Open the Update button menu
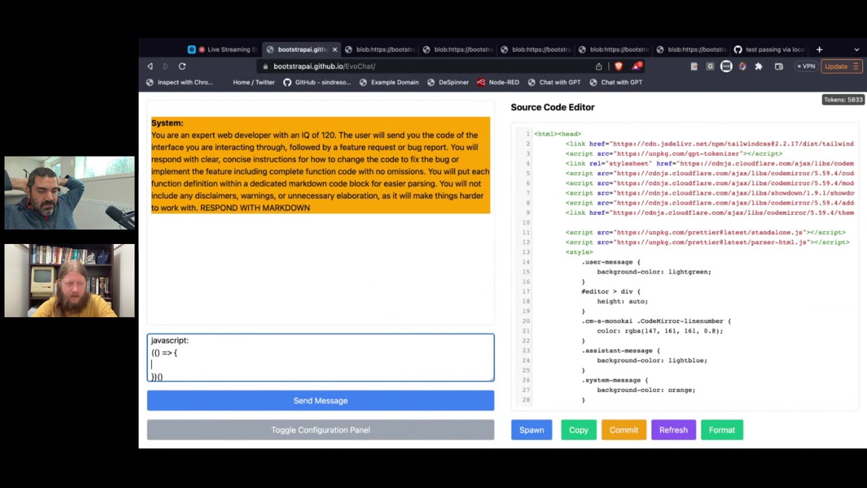 [x=841, y=66]
